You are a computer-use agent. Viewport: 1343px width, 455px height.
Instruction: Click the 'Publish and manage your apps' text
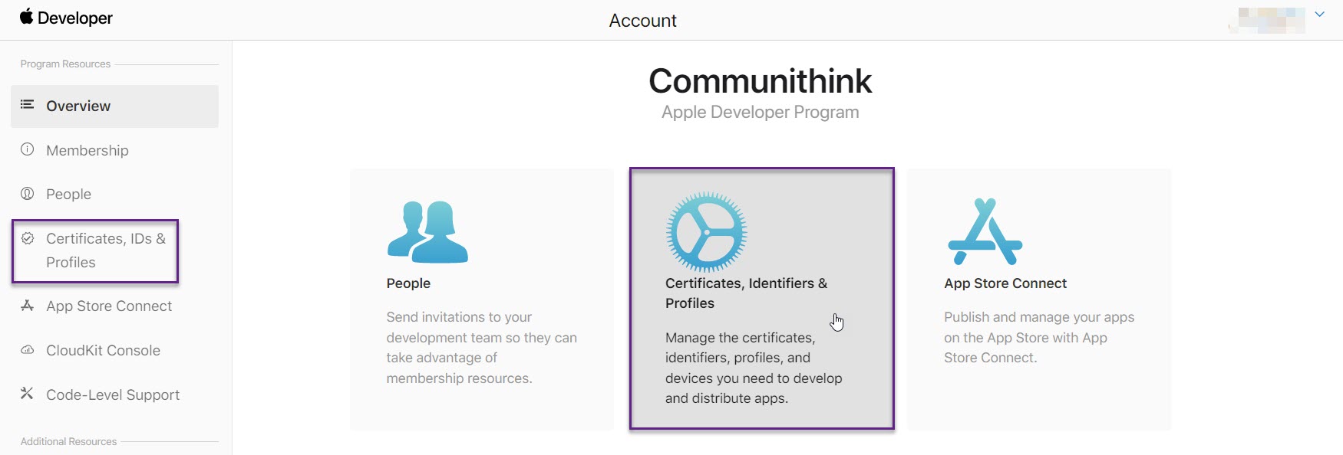tap(1039, 337)
